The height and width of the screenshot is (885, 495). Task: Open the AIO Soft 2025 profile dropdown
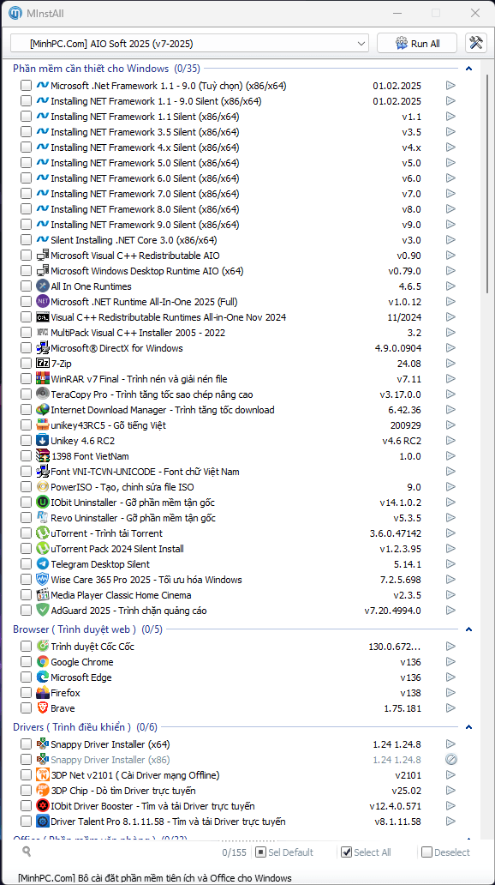tap(190, 44)
